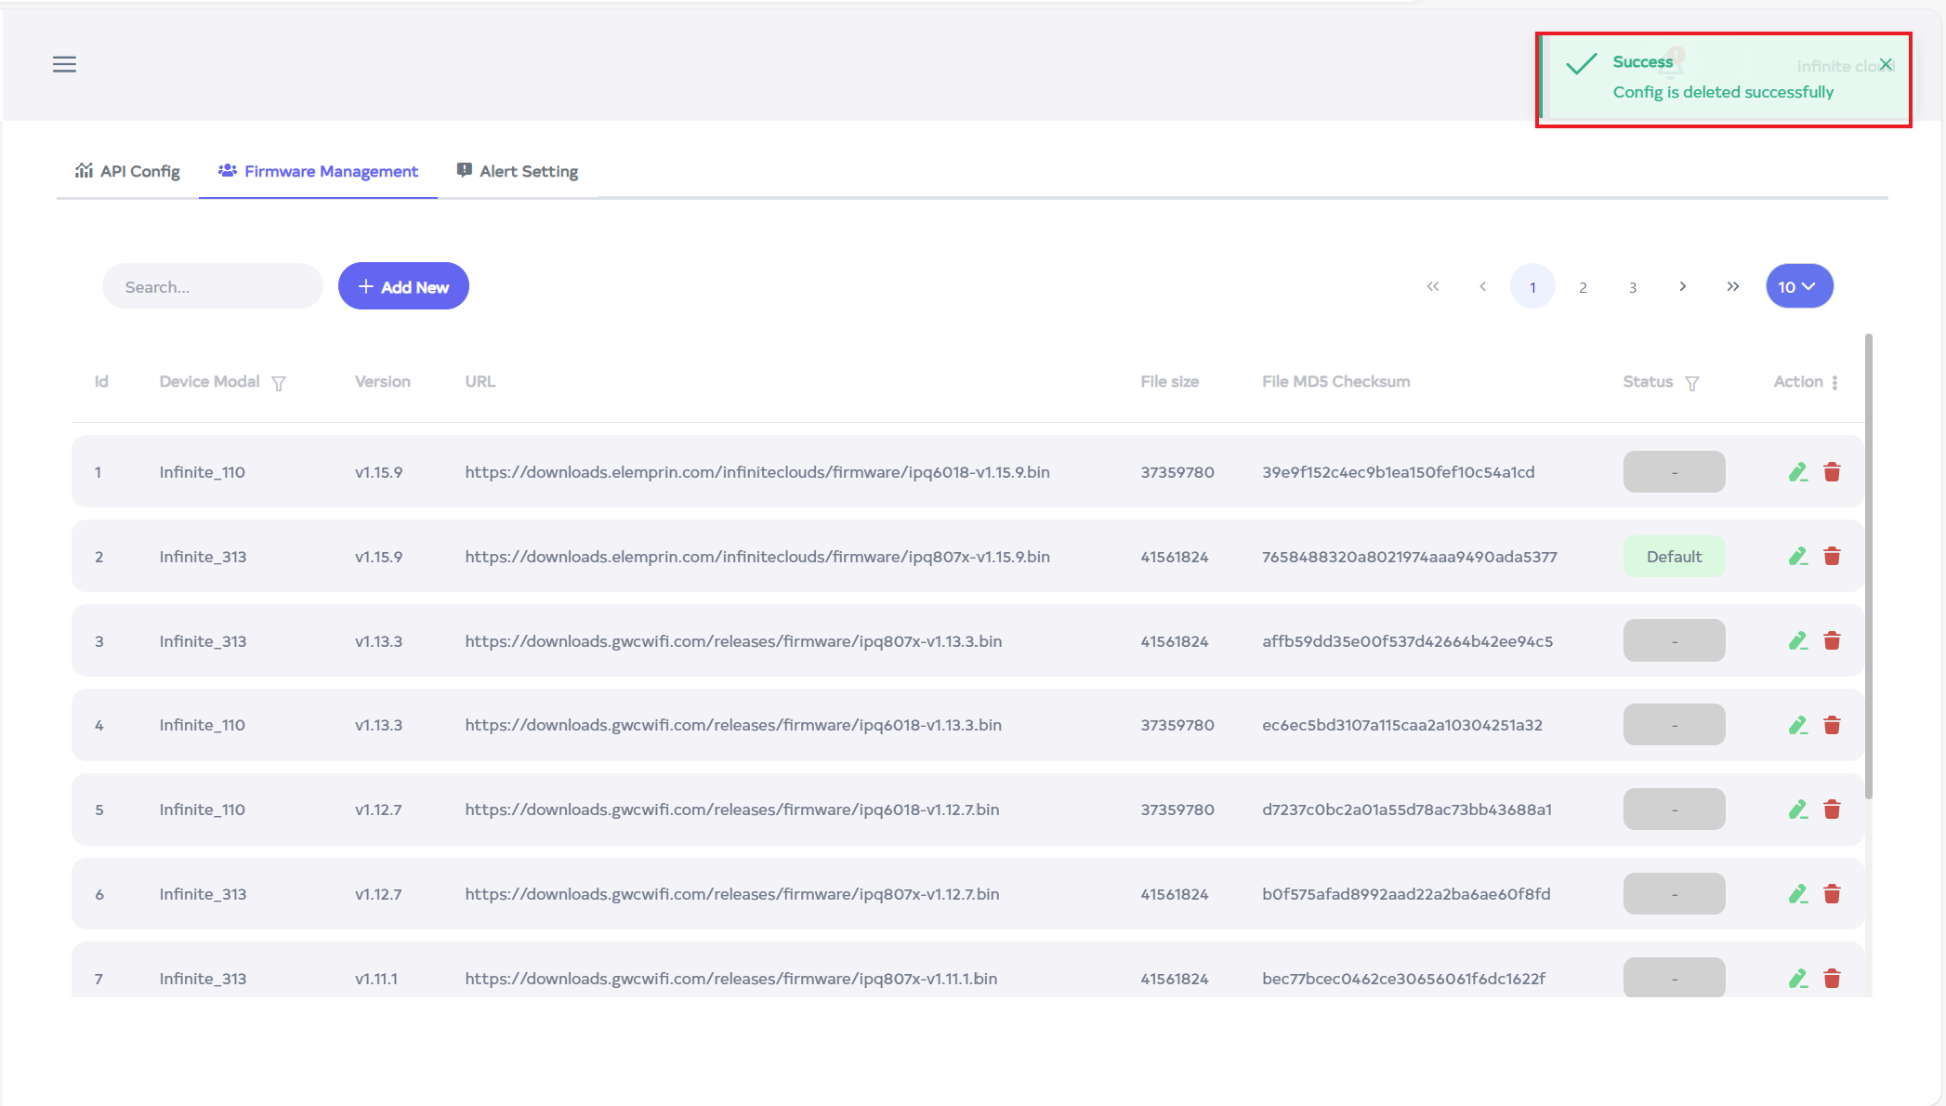Image resolution: width=1946 pixels, height=1106 pixels.
Task: Go to next page arrow
Action: tap(1682, 286)
